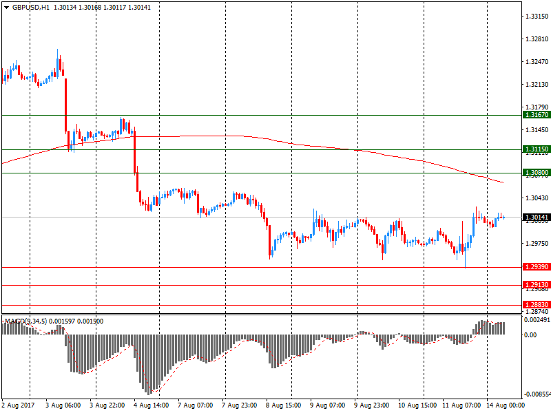Click the 9 Aug 23:00 time label
The height and width of the screenshot is (413, 551).
[x=372, y=405]
